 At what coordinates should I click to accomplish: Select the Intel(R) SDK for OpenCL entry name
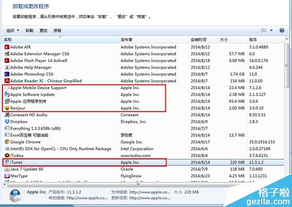(x=61, y=149)
